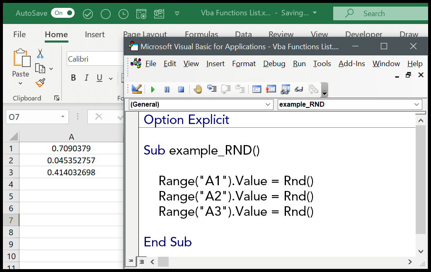
Task: Turn off the AutoSave toggle
Action: [63, 13]
